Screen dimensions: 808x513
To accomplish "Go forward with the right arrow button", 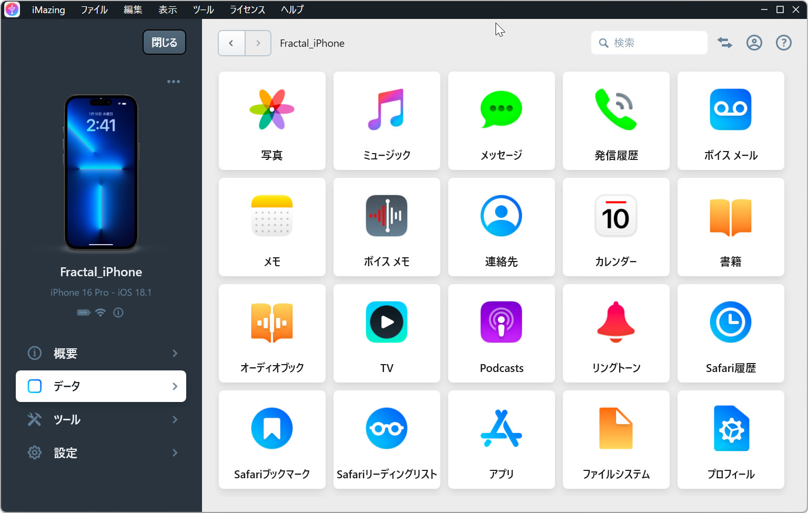I will tap(258, 43).
